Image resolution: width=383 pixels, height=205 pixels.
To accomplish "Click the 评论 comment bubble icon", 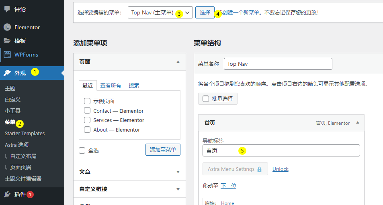I will (x=7, y=9).
